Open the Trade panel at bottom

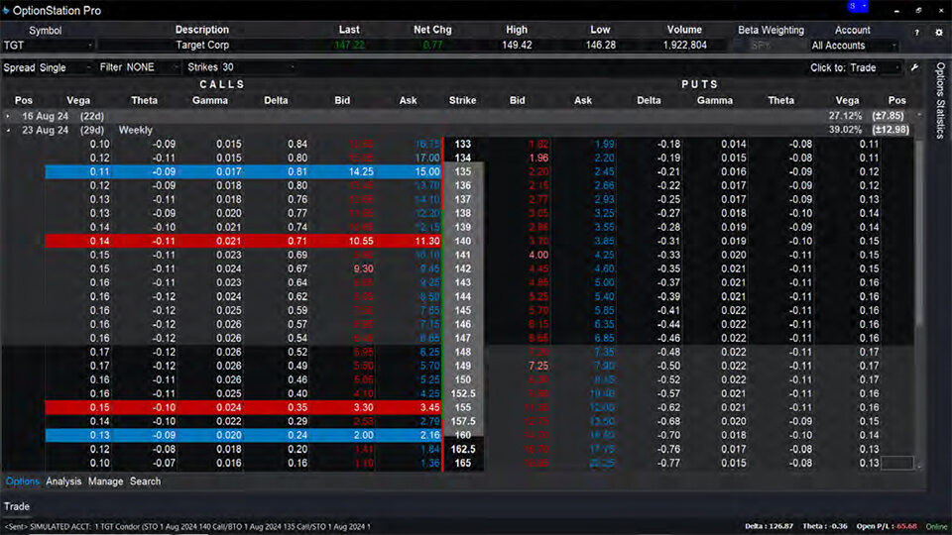(x=17, y=506)
